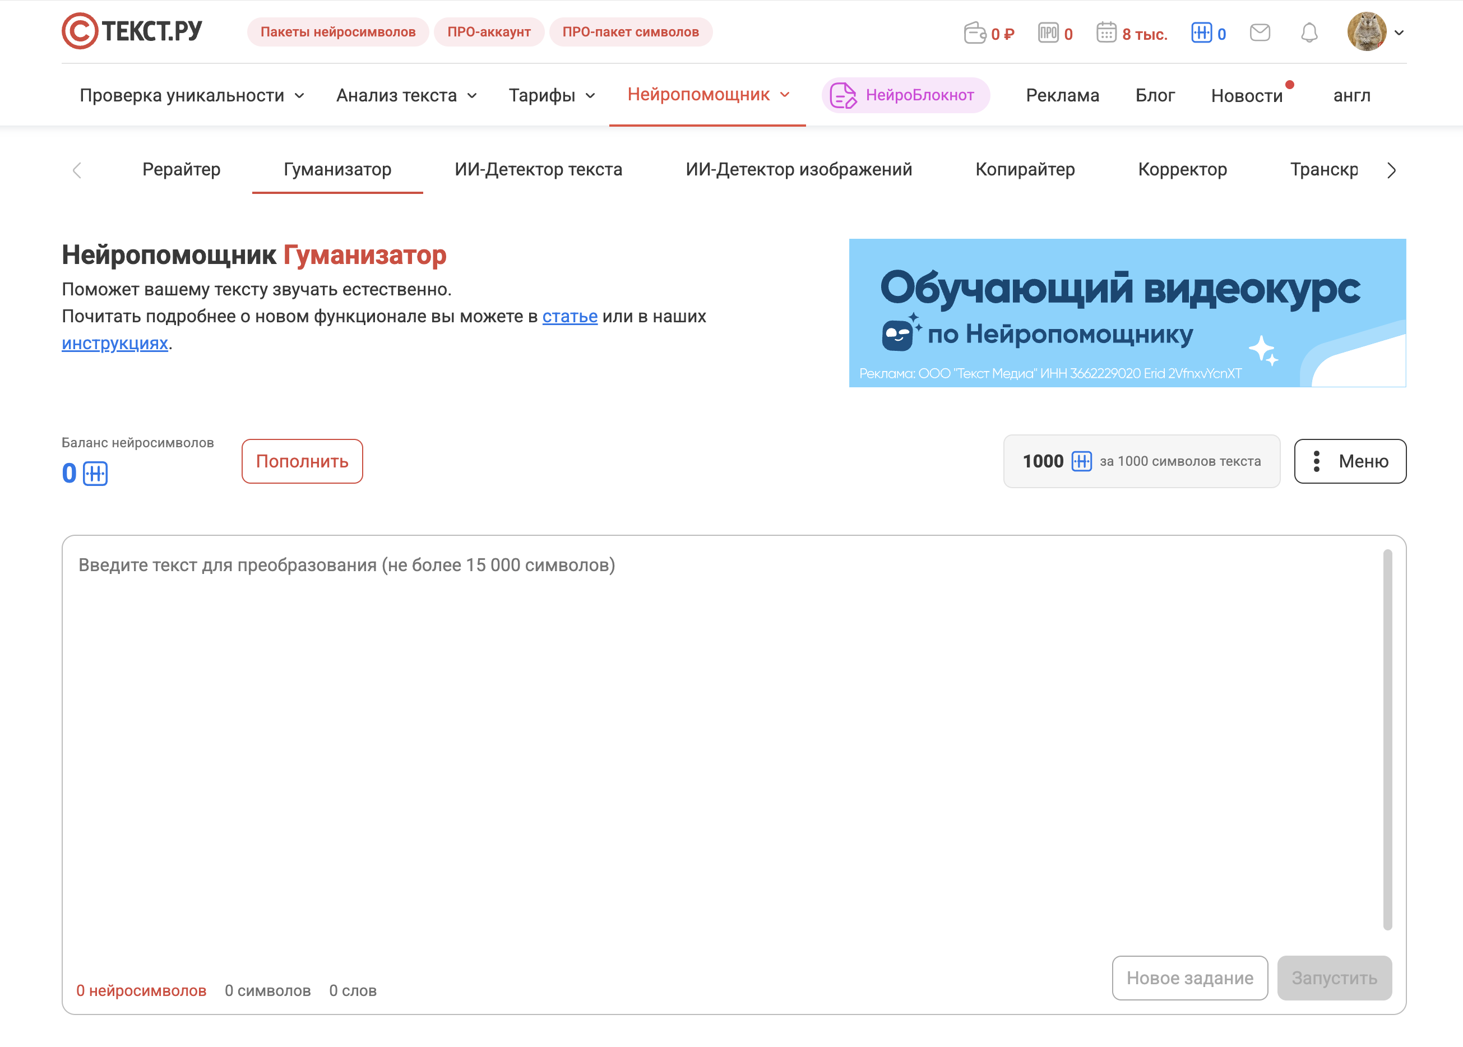Open the ИИ-Детектор текста tab
The width and height of the screenshot is (1463, 1047).
[538, 170]
